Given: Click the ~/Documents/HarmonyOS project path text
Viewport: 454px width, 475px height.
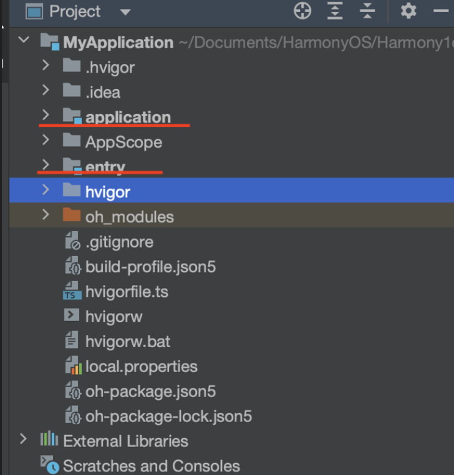Looking at the screenshot, I should click(x=316, y=42).
